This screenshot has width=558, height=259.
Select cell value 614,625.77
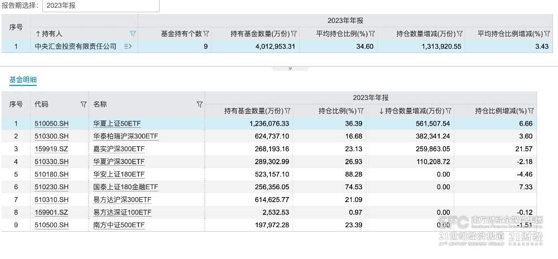pyautogui.click(x=271, y=200)
